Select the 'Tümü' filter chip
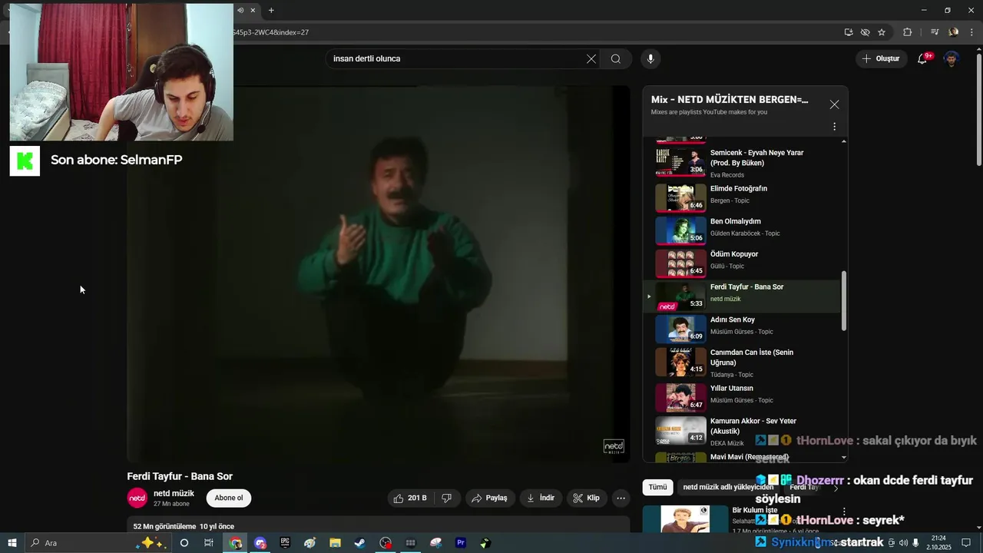The height and width of the screenshot is (553, 983). click(x=658, y=487)
